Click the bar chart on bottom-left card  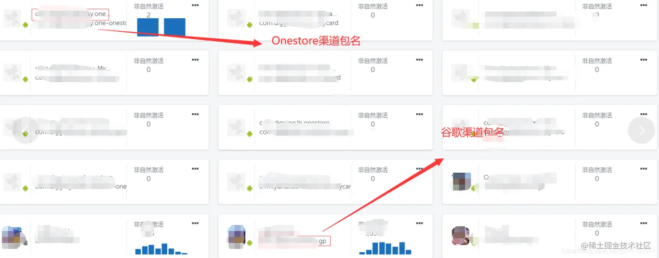[x=161, y=248]
